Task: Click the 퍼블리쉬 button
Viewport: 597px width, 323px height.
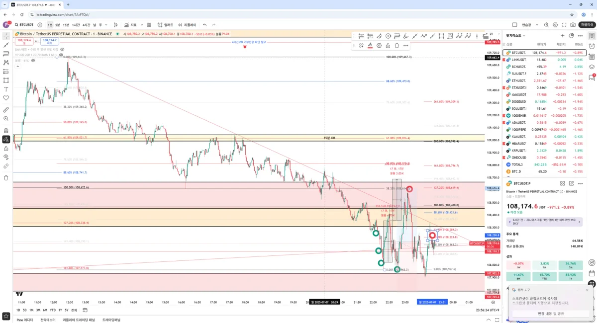Action: click(x=587, y=25)
